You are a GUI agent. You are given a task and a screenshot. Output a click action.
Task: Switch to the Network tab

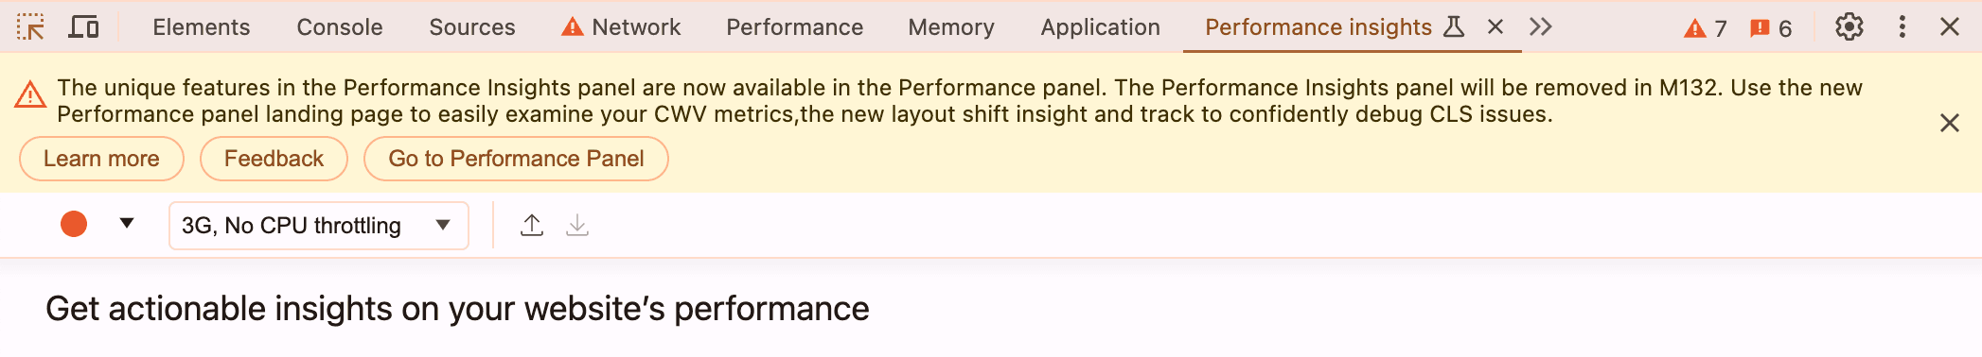[621, 27]
